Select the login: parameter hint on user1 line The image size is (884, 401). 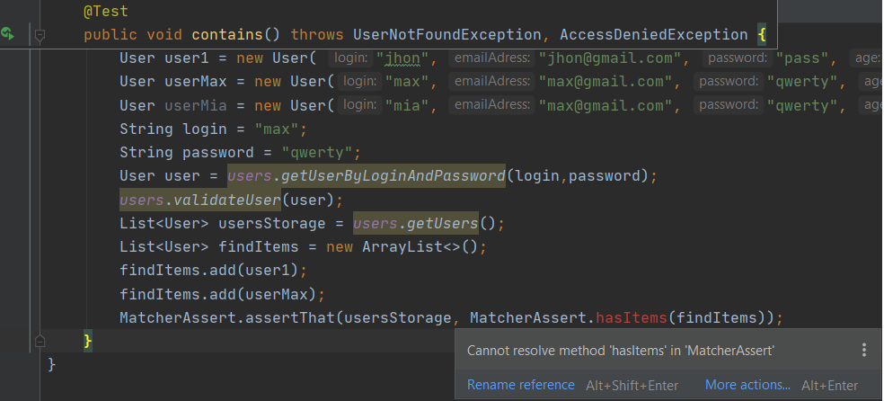[x=351, y=58]
